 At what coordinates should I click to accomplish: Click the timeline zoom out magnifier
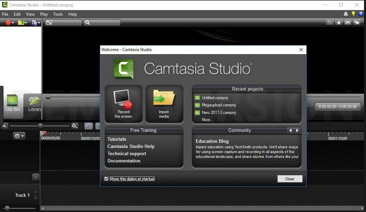[x=4, y=126]
